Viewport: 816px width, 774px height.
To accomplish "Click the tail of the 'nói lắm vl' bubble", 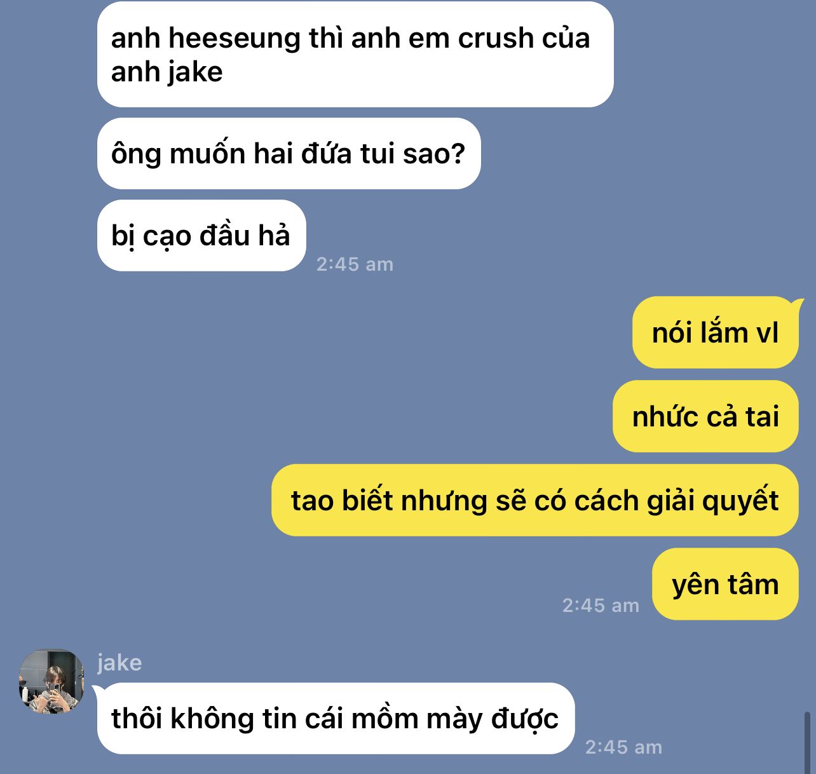I will [x=796, y=304].
